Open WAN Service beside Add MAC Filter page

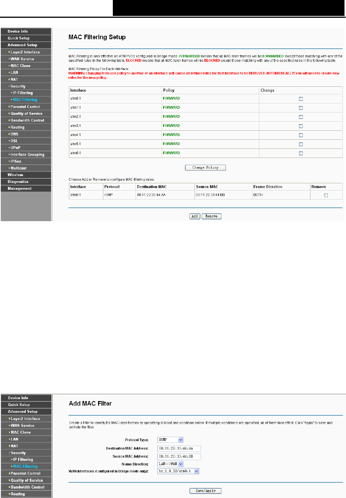(26, 425)
